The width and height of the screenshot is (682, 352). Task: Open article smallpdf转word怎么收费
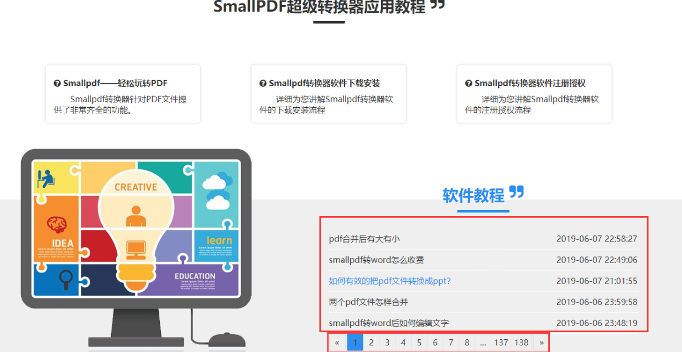pos(377,260)
